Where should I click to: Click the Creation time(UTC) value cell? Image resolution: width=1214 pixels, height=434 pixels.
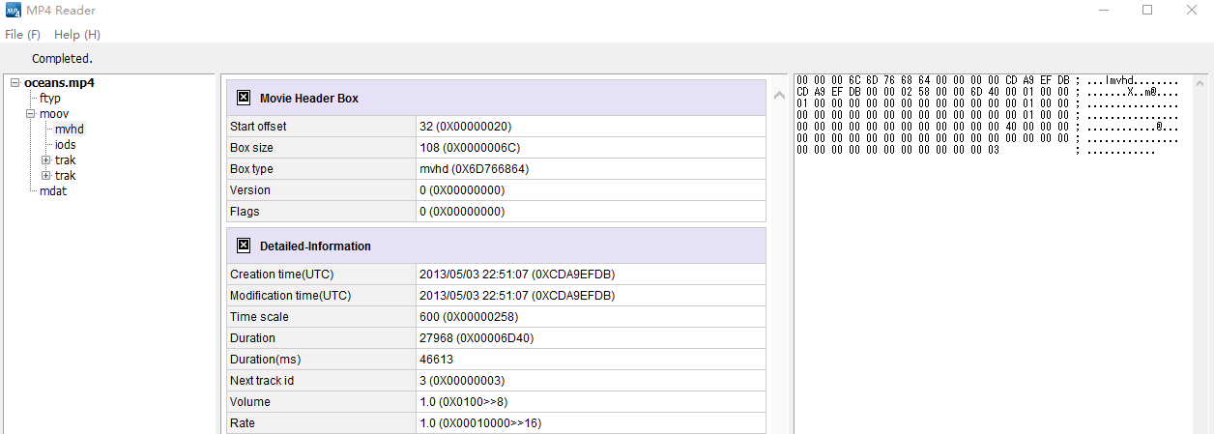point(590,275)
